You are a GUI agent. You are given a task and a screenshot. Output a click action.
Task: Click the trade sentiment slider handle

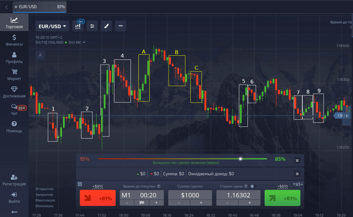coord(240,159)
